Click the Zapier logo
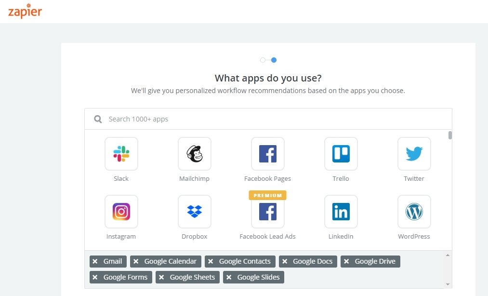 coord(25,12)
